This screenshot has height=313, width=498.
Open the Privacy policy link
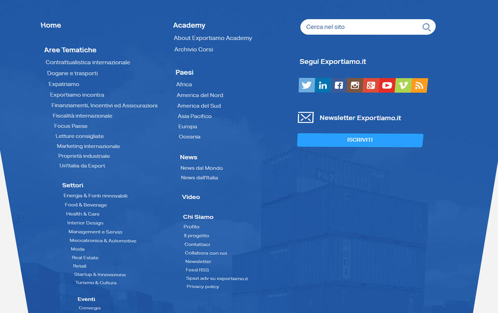click(203, 287)
